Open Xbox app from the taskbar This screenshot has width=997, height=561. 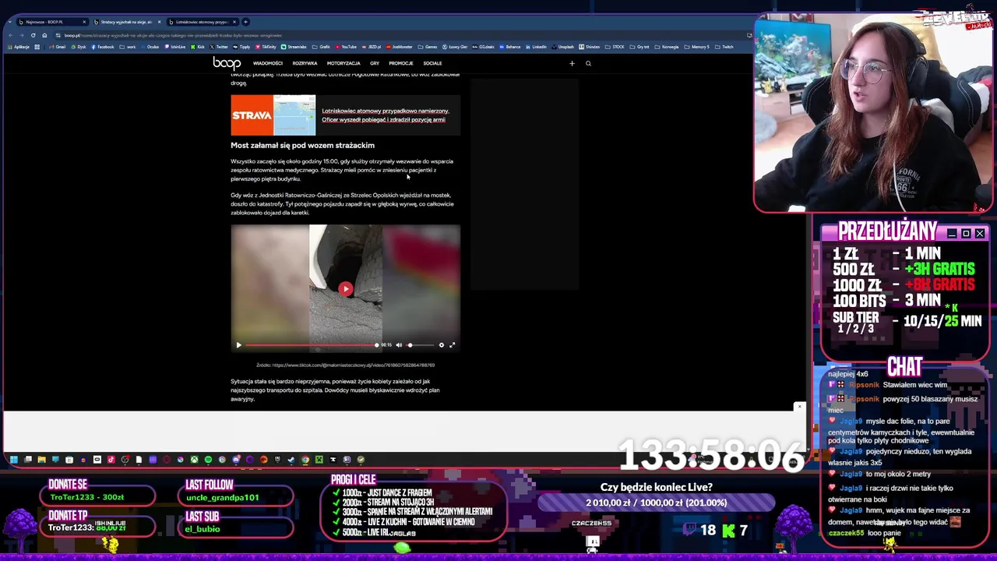coord(194,460)
